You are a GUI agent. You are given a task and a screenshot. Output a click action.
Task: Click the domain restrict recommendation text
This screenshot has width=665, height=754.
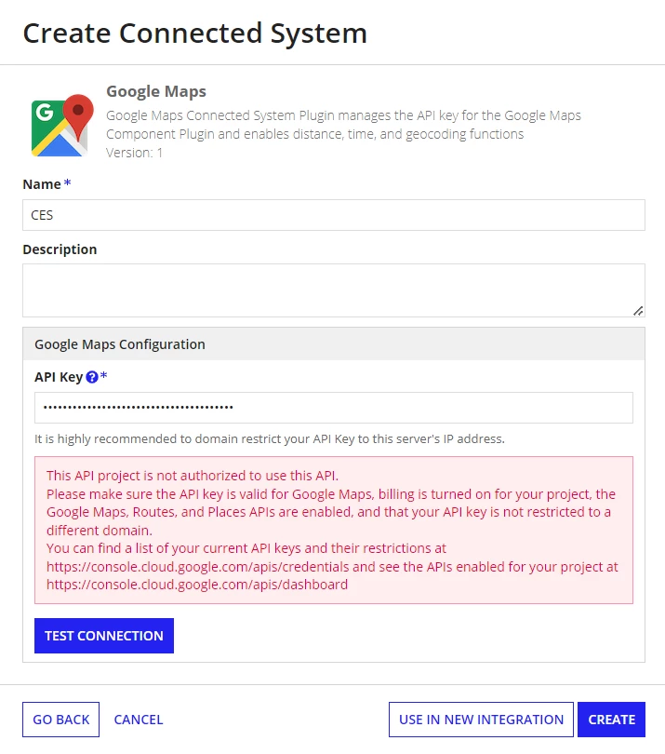(x=270, y=439)
